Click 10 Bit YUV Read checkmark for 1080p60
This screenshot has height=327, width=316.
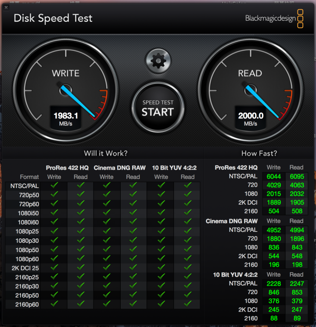click(187, 258)
